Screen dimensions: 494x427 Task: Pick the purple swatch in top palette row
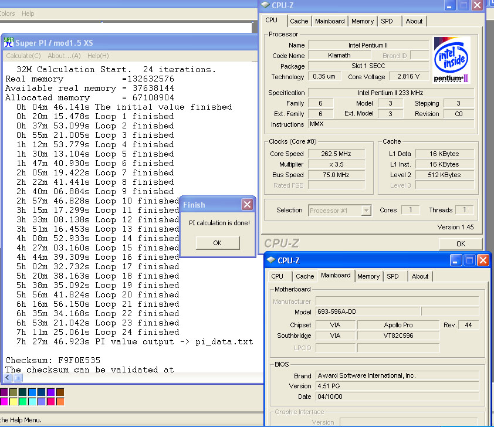click(x=4, y=392)
